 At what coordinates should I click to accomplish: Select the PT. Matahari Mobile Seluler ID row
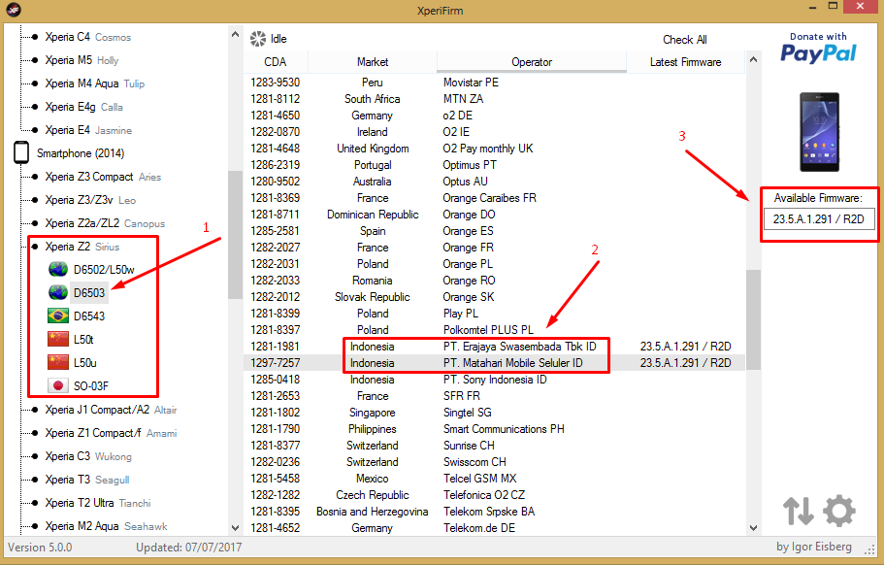(x=512, y=363)
